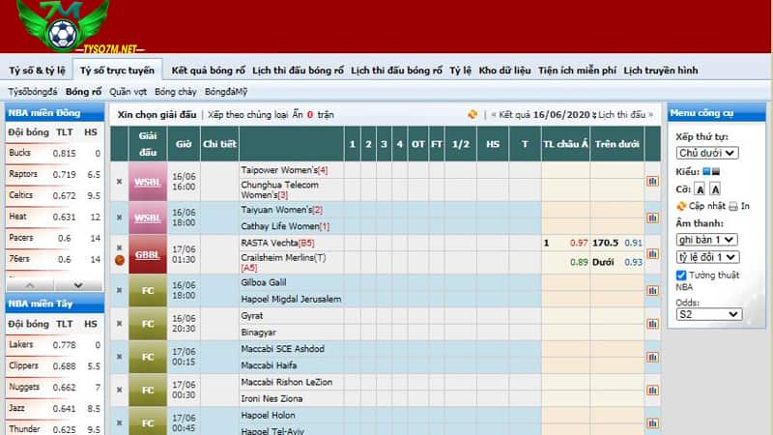Open WSBL league link in 16:00 row

148,182
